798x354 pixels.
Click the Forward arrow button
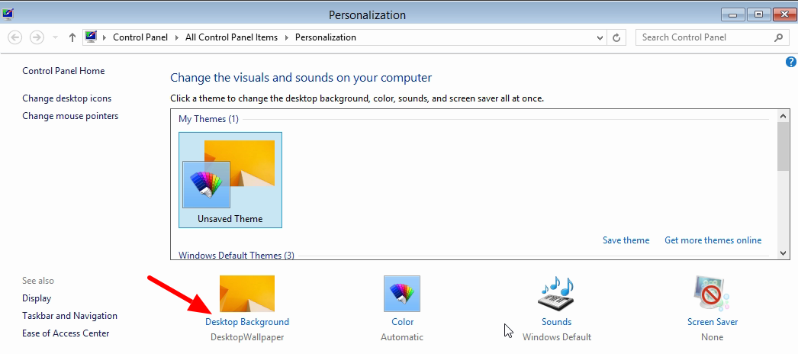(x=37, y=37)
